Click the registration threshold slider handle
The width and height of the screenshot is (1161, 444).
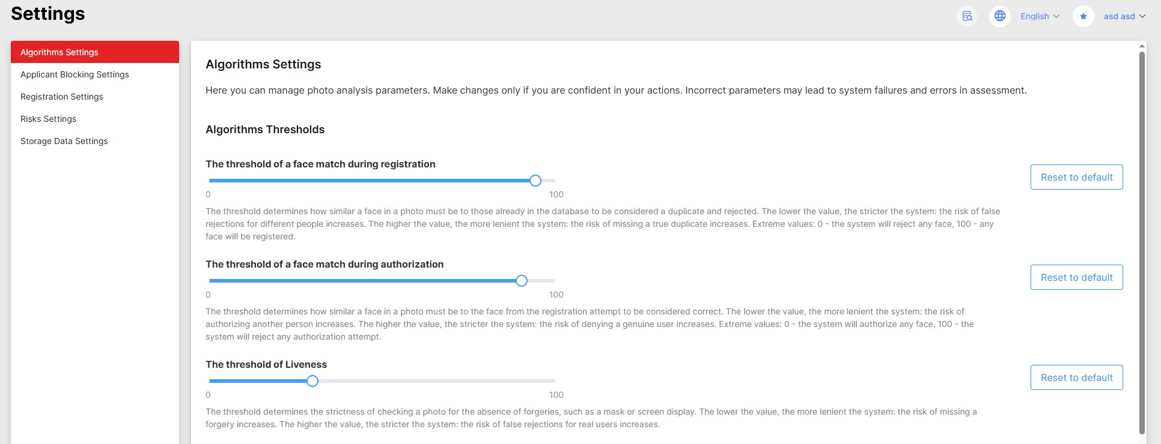point(535,181)
